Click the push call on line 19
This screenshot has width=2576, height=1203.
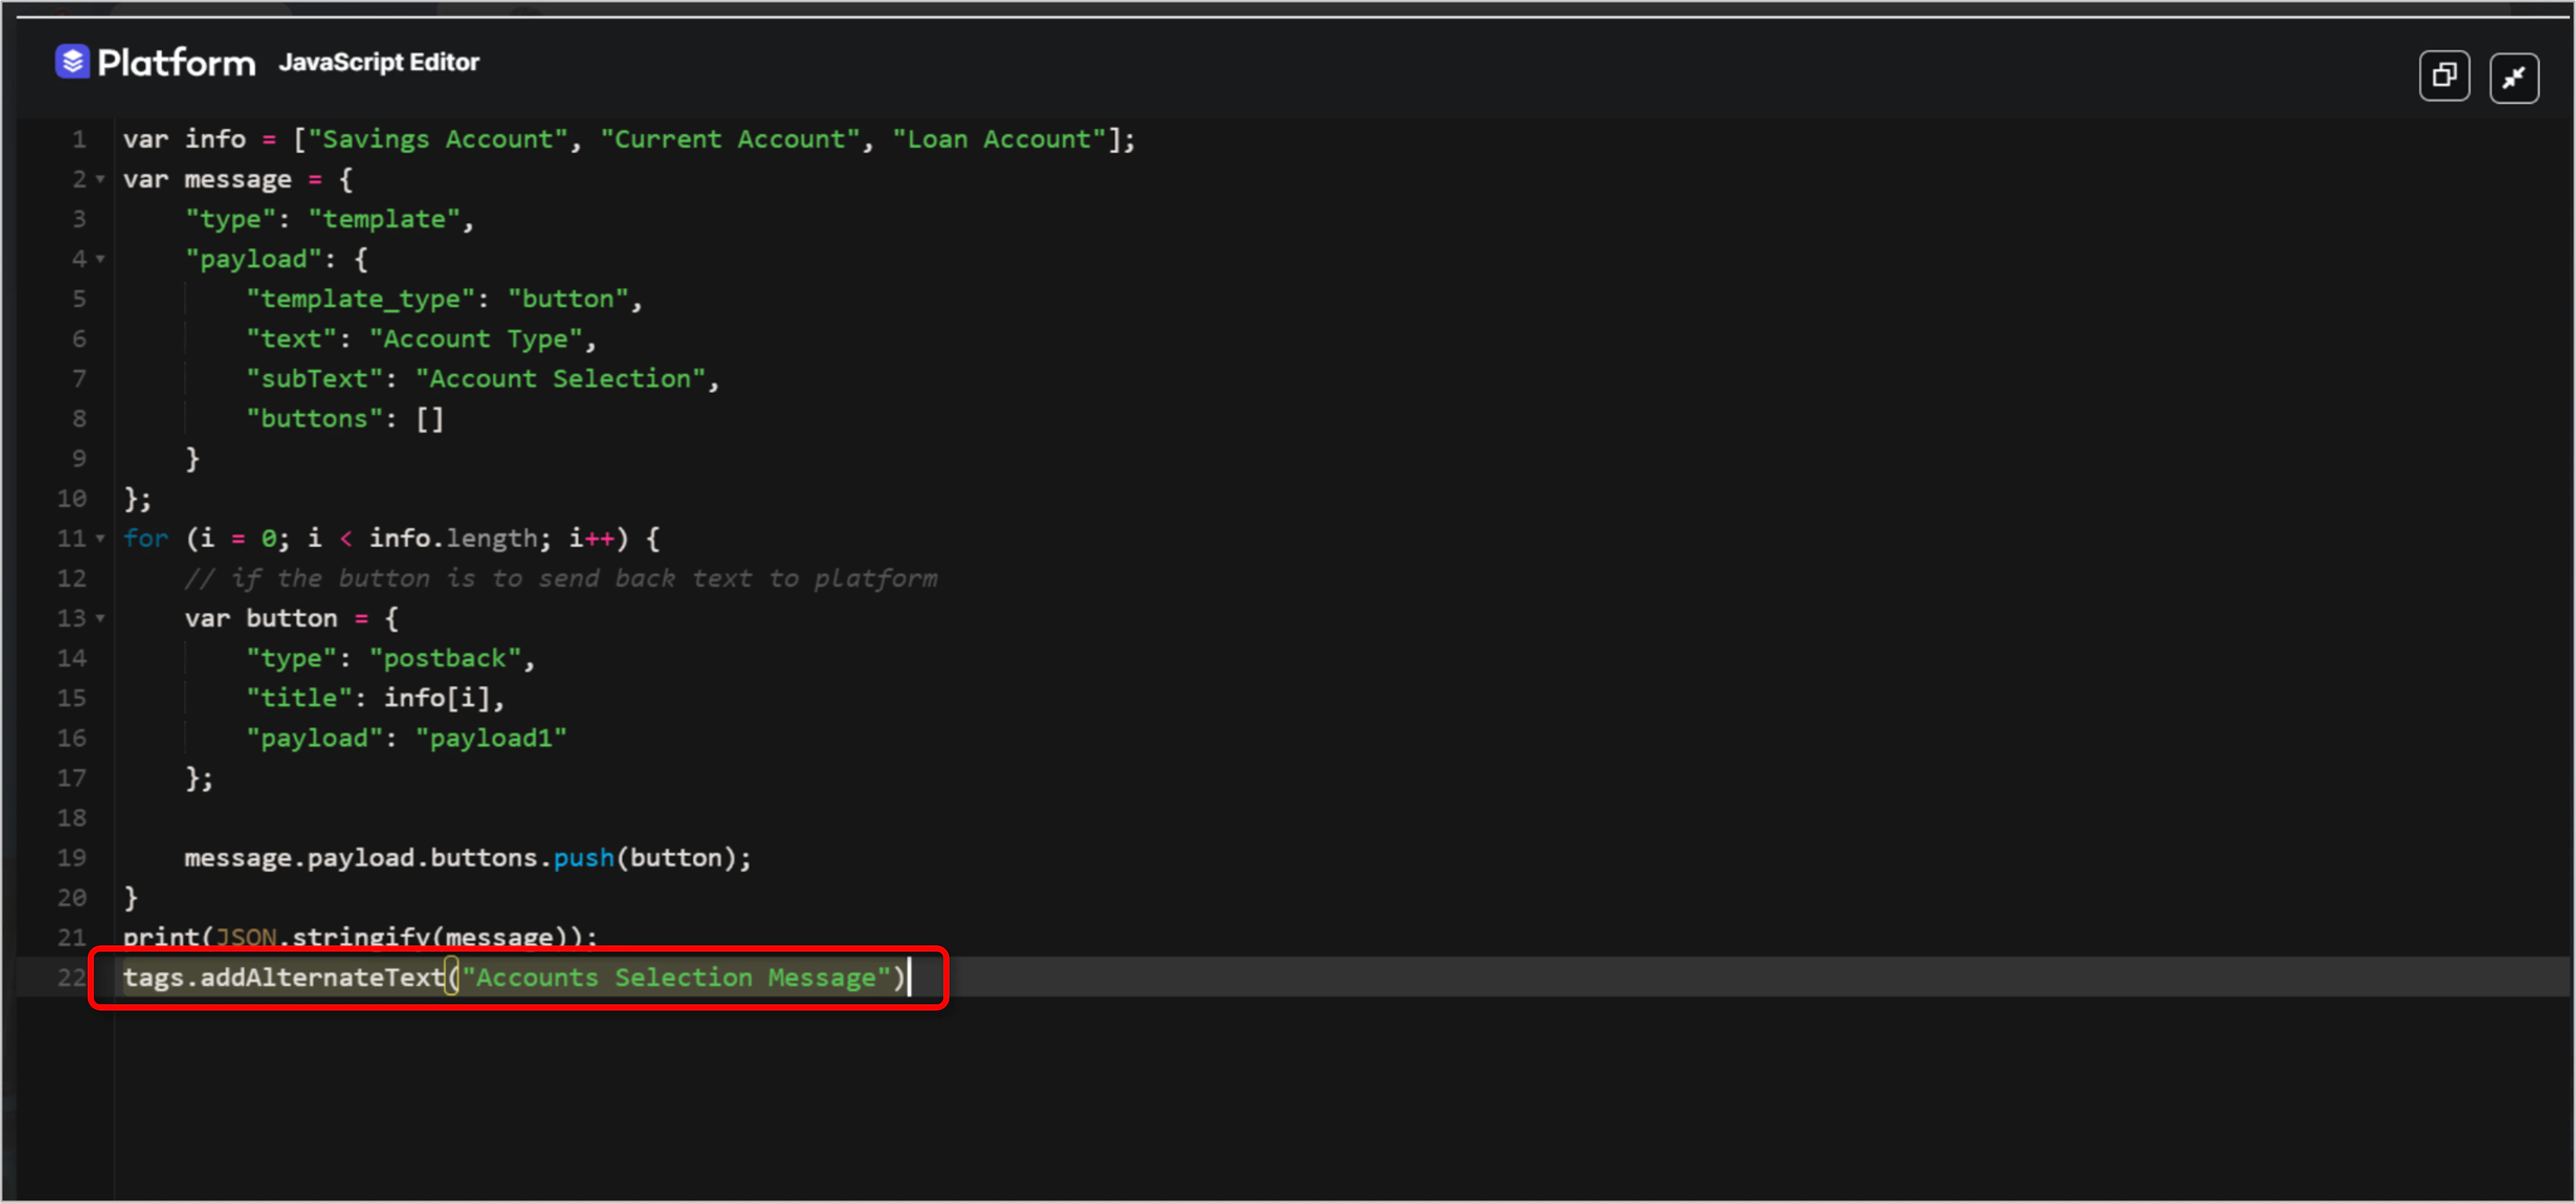pyautogui.click(x=585, y=857)
